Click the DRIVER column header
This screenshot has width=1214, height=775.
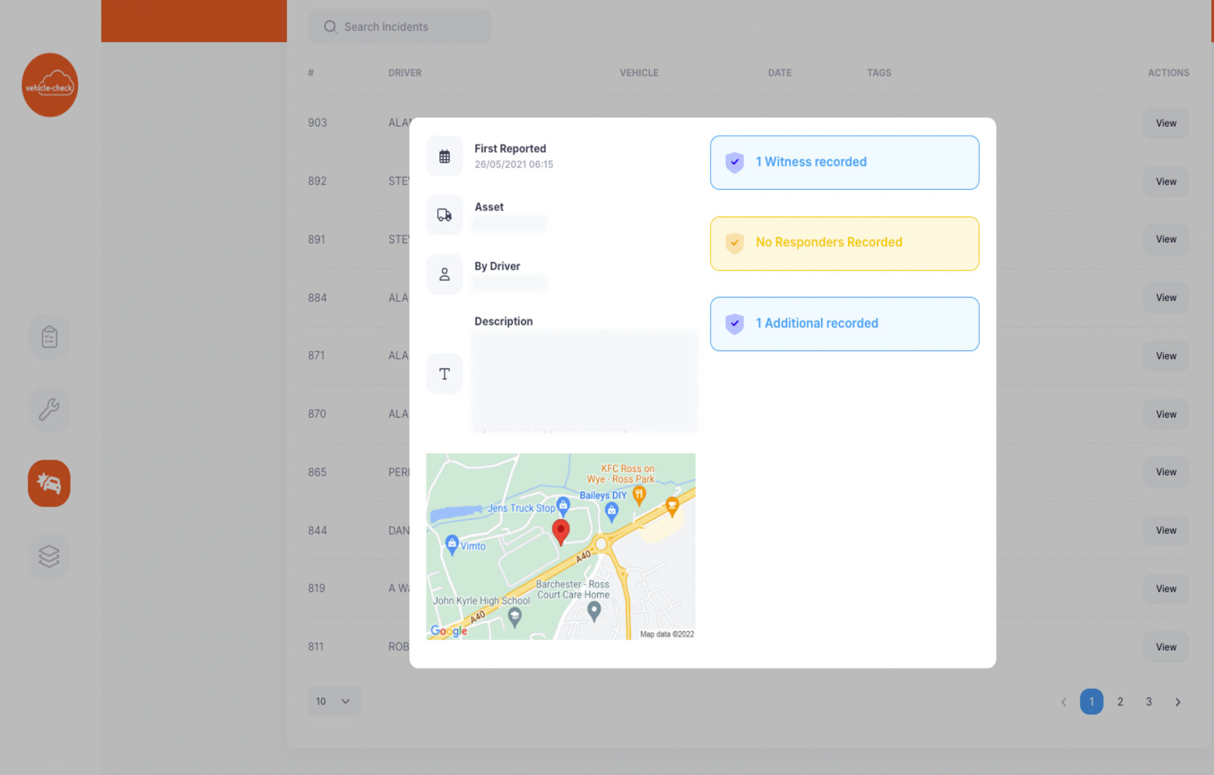(x=405, y=73)
